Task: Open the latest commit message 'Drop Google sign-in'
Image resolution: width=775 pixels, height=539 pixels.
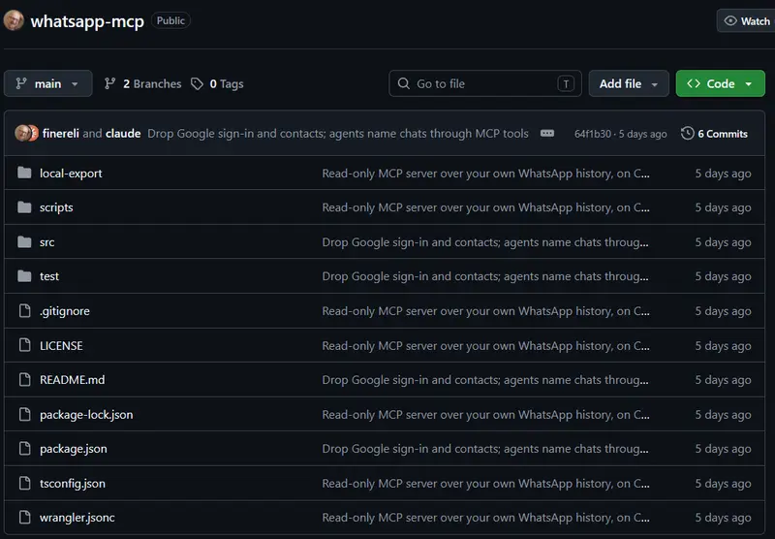Action: [338, 134]
